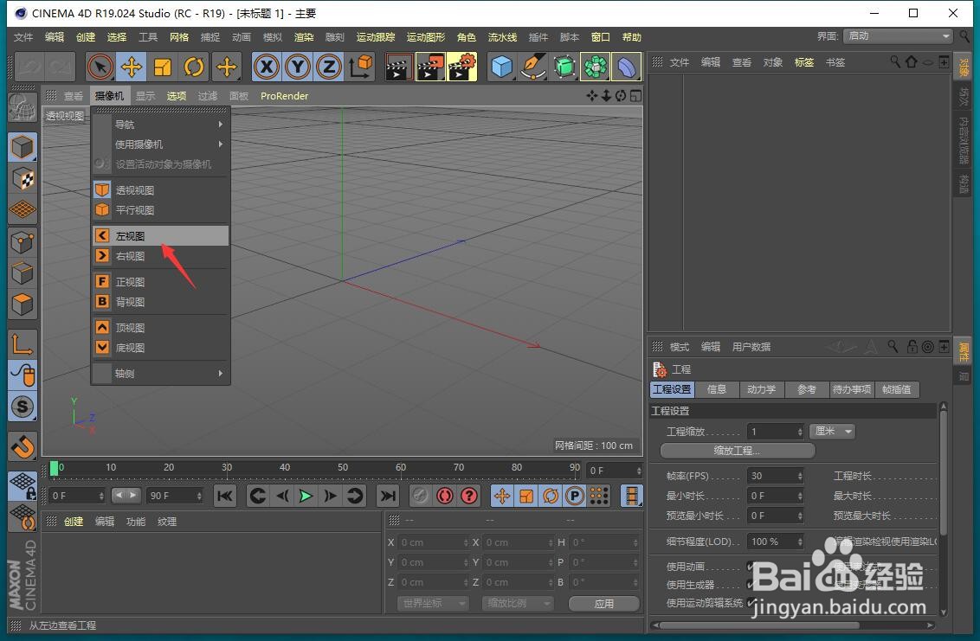Click the attribute panel vertical scrollbar
The width and height of the screenshot is (980, 641).
[943, 473]
